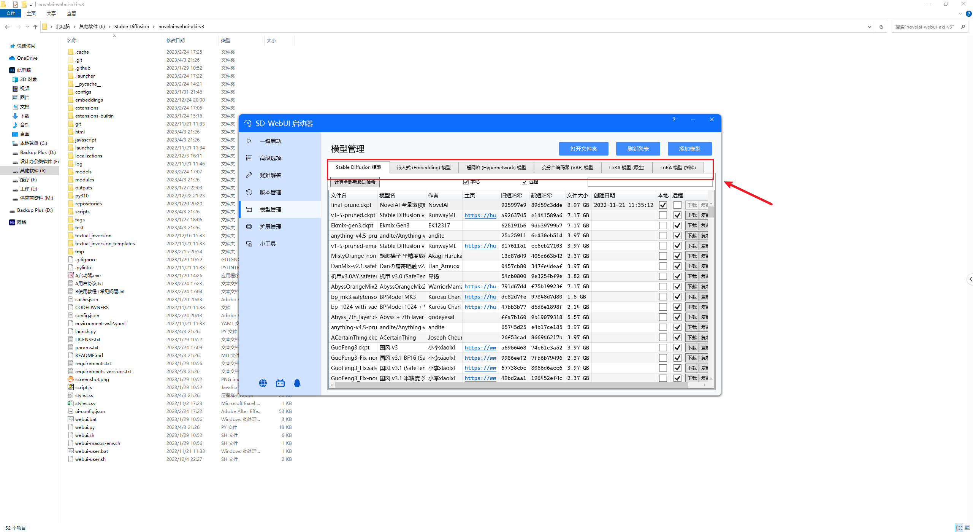Open 版本管理 history icon

point(249,192)
